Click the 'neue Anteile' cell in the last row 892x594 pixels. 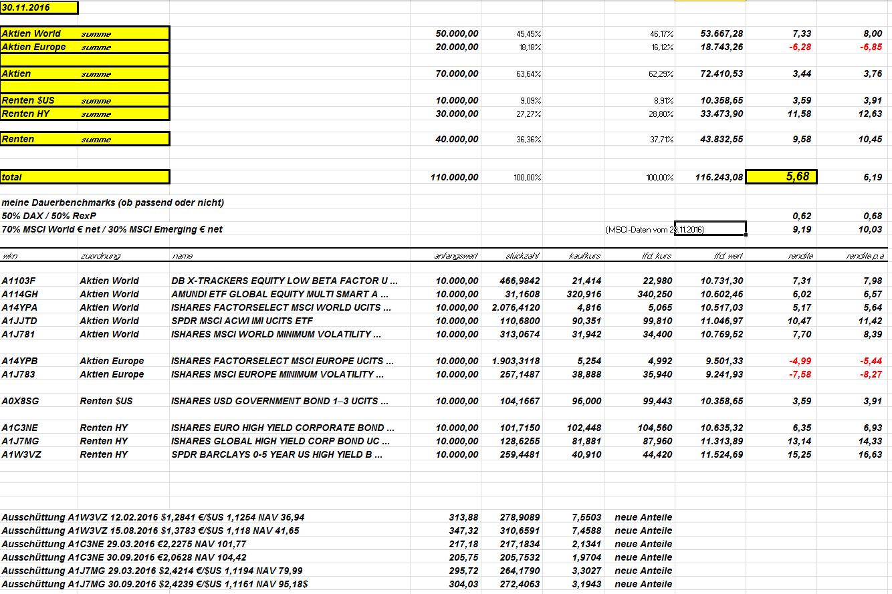(643, 584)
